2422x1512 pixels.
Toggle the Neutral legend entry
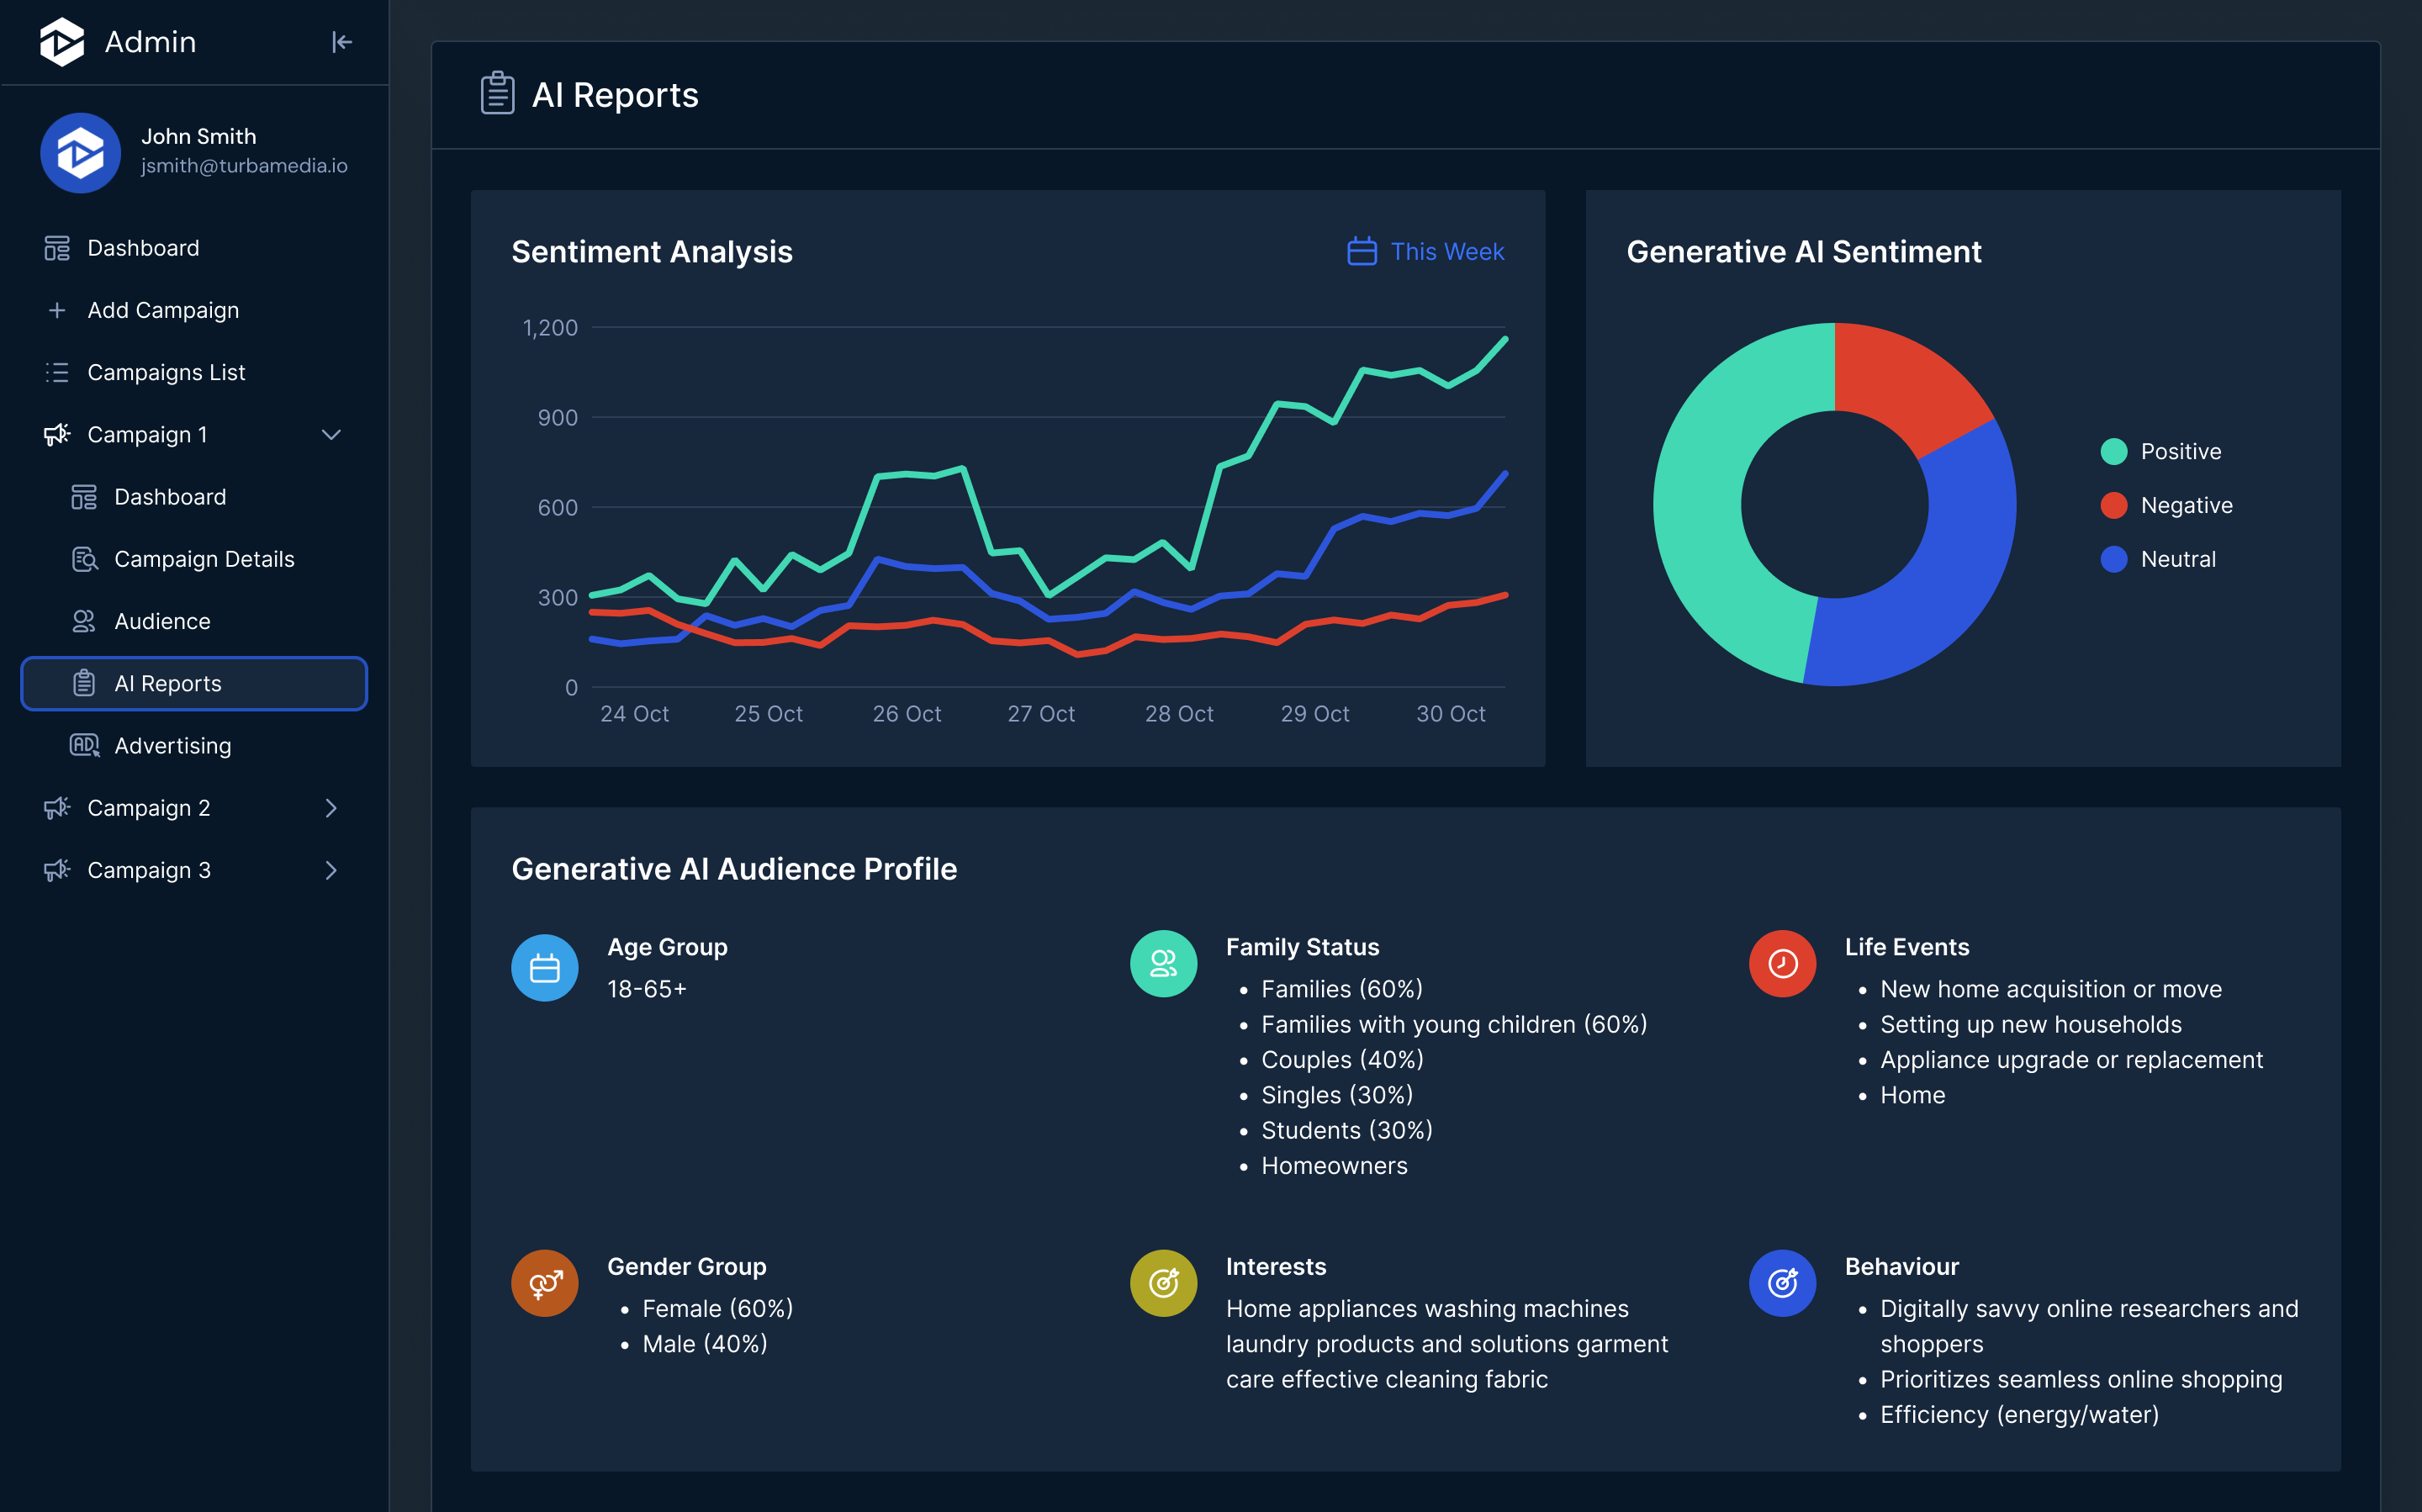click(2158, 559)
